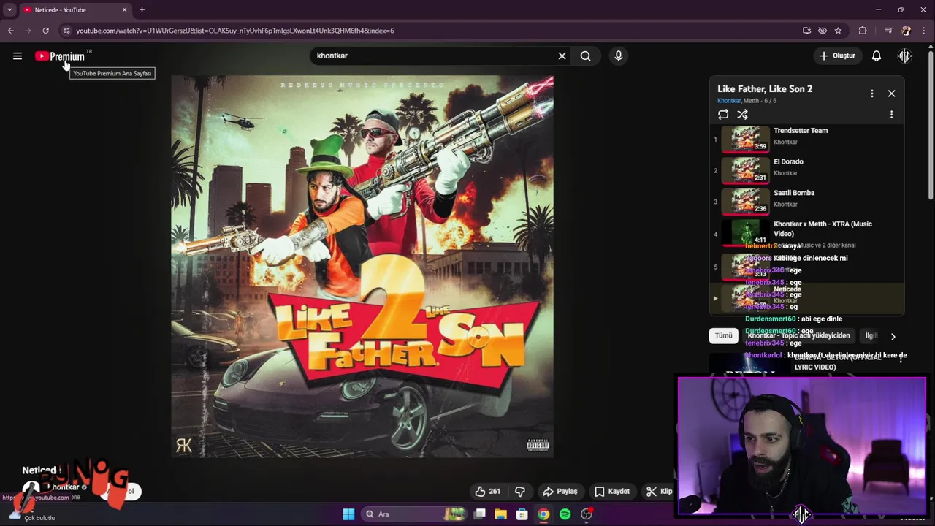935x526 pixels.
Task: Play El Dorado from playlist
Action: [x=807, y=170]
